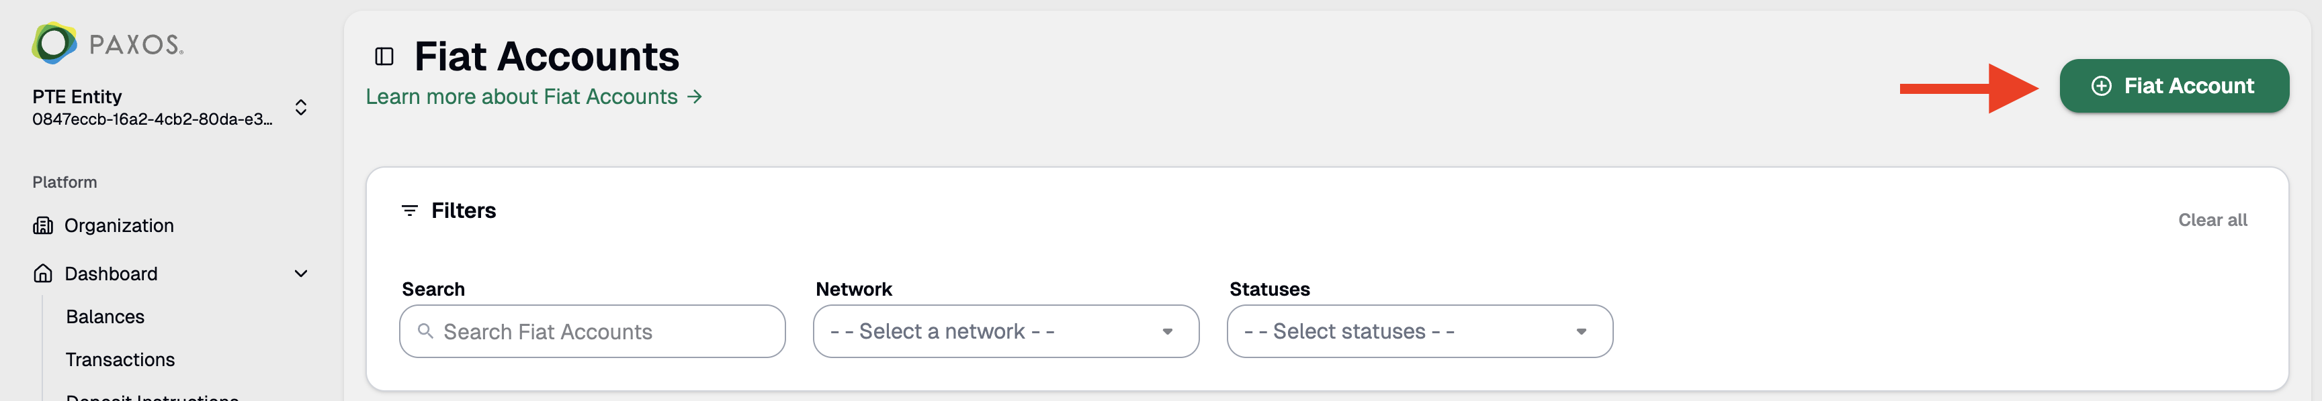The image size is (2322, 401).
Task: Click Clear all to reset filters
Action: click(x=2213, y=219)
